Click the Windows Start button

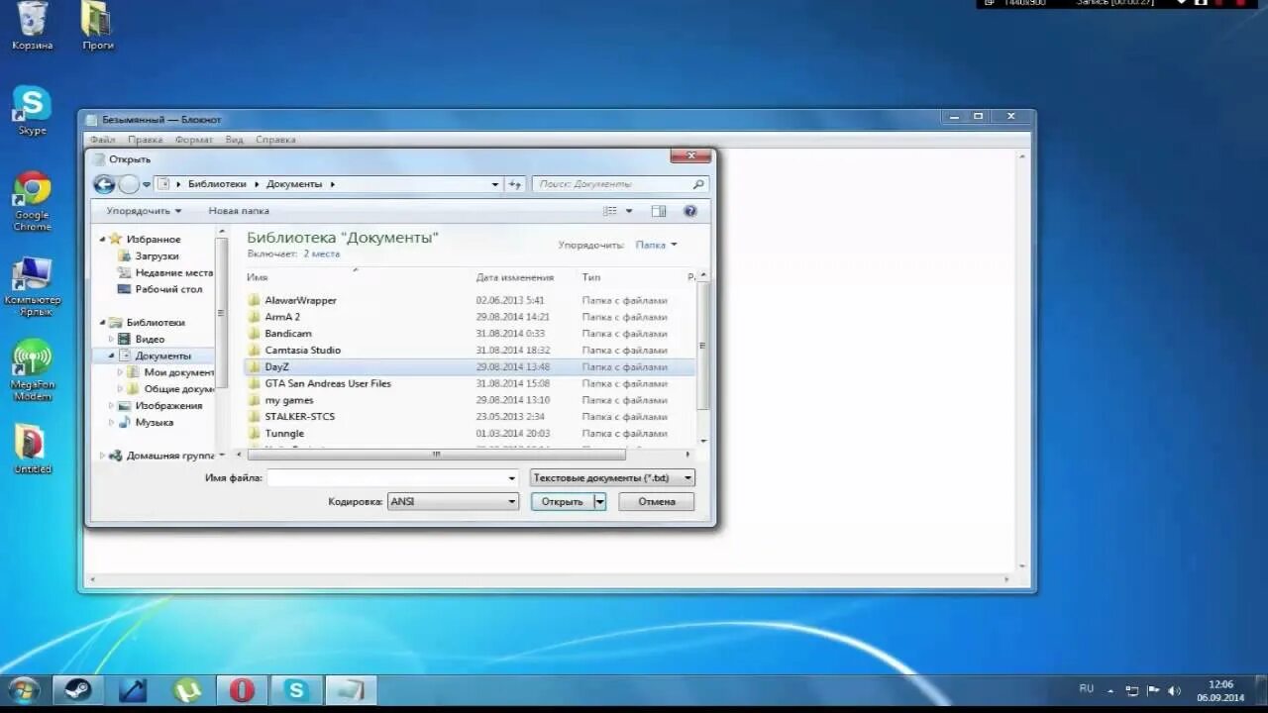click(22, 690)
